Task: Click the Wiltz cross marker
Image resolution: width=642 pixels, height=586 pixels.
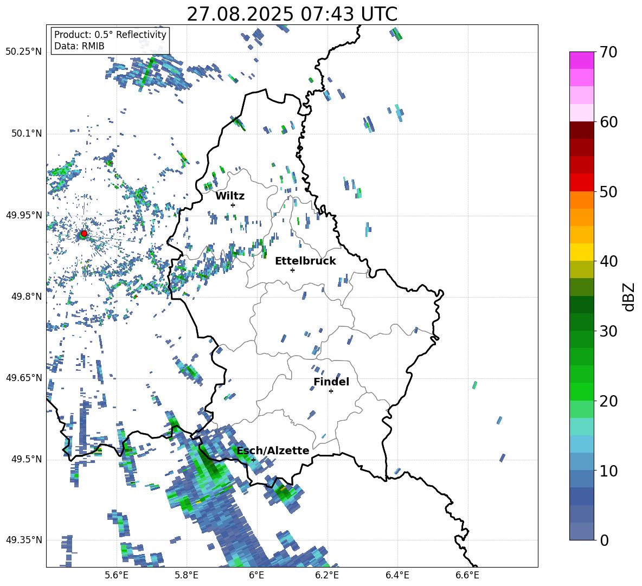Action: (x=233, y=205)
